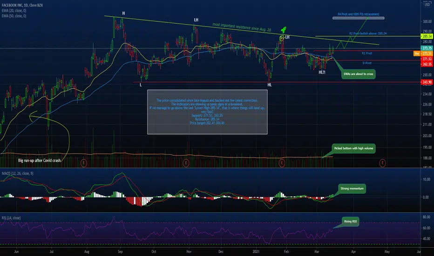The width and height of the screenshot is (434, 256).
Task: Click the 'LH' label beside the rocket
Action: [287, 37]
